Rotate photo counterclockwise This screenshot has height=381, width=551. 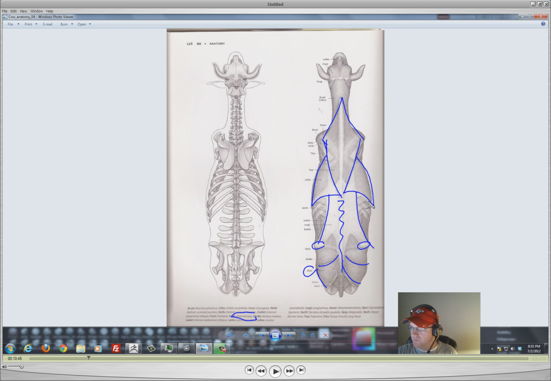[x=303, y=335]
